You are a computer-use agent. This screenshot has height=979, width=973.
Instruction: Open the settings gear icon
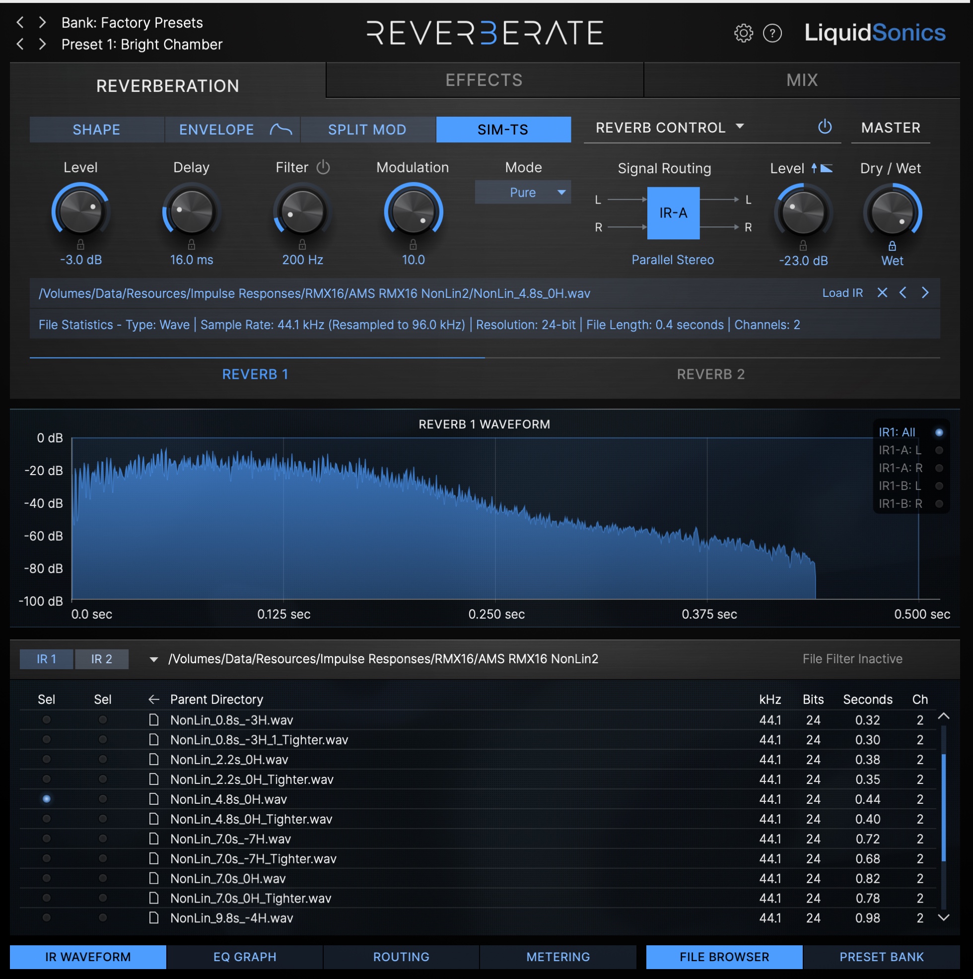744,33
